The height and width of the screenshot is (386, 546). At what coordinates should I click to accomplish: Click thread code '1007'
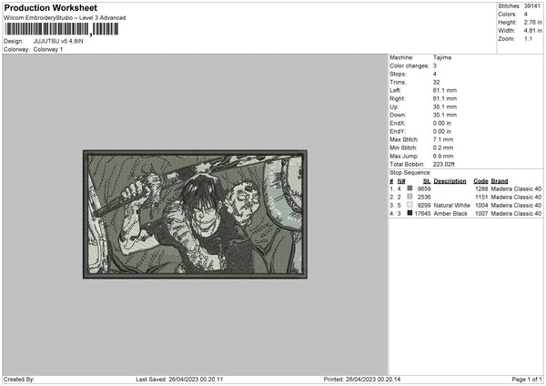[x=481, y=214]
